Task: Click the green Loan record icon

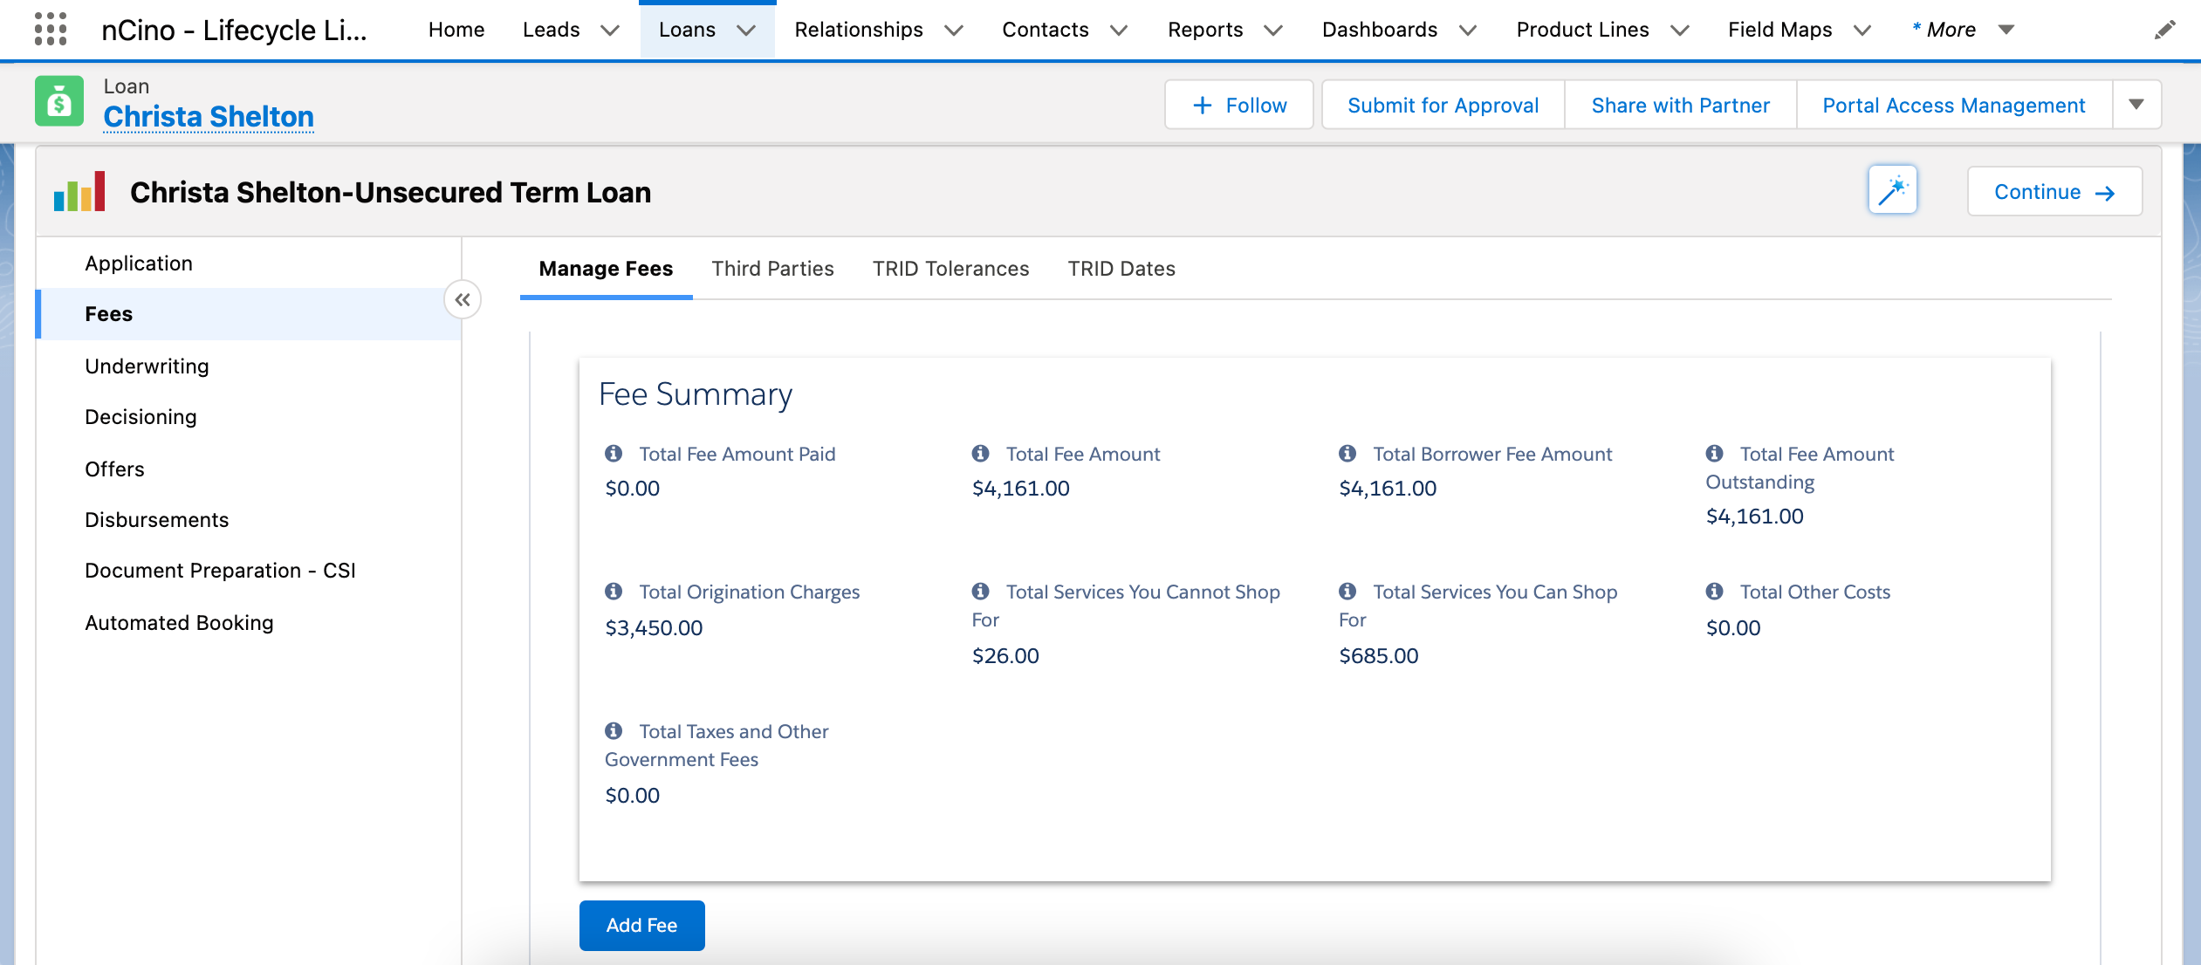Action: [x=59, y=101]
